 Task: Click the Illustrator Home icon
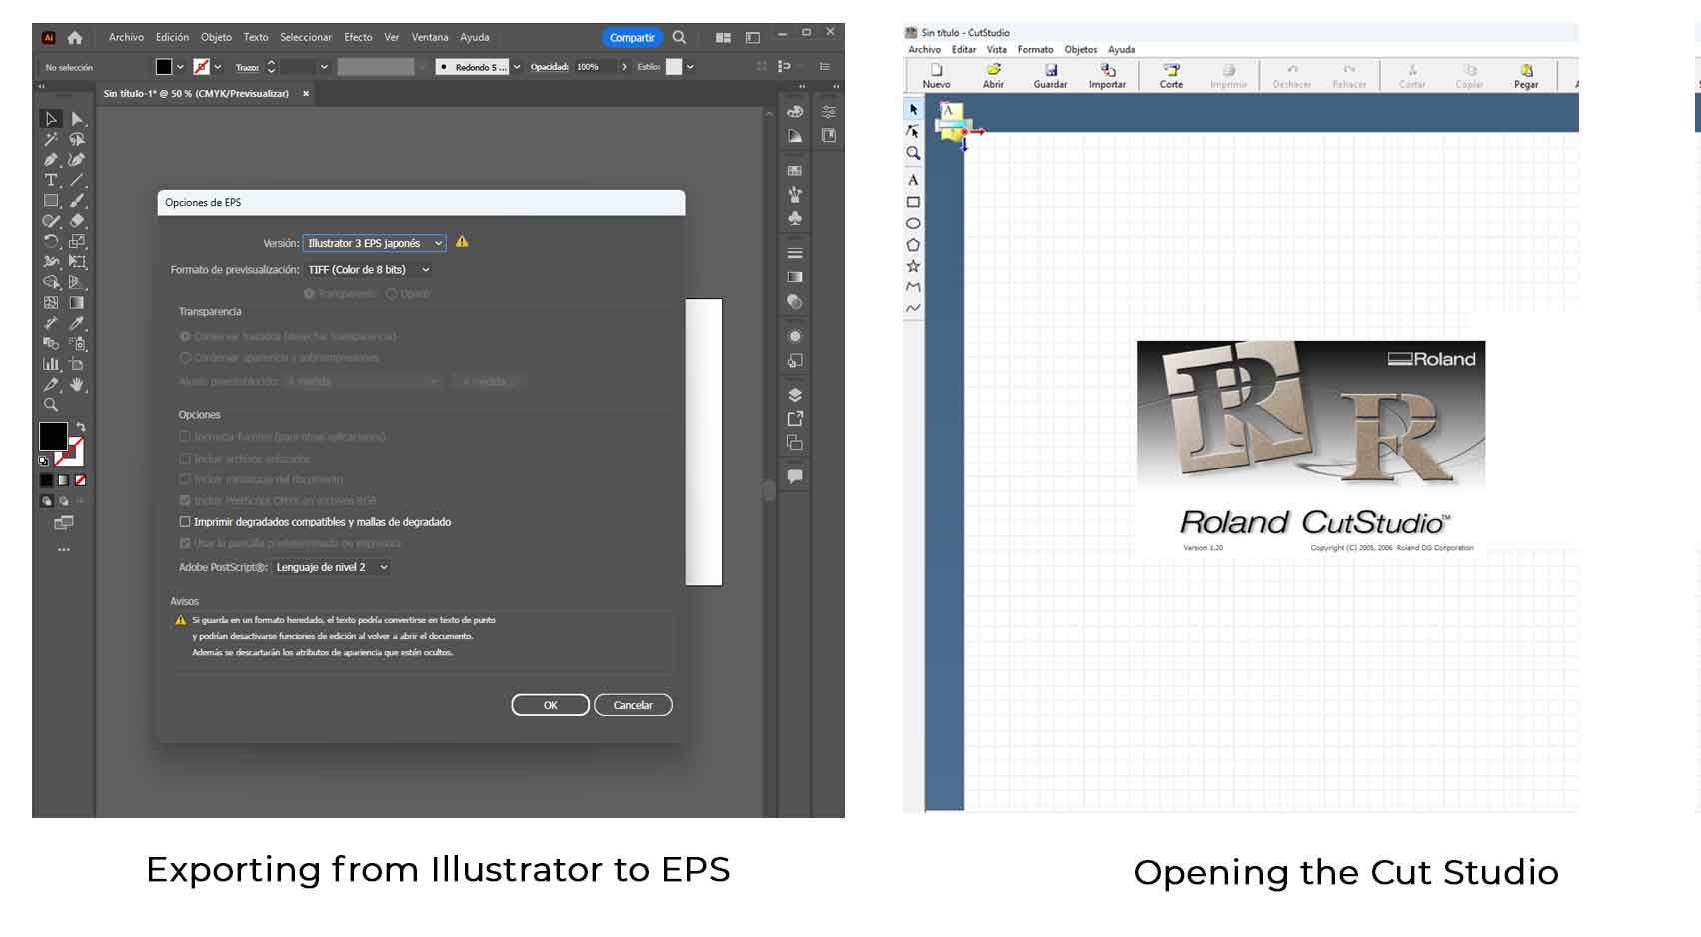point(75,37)
